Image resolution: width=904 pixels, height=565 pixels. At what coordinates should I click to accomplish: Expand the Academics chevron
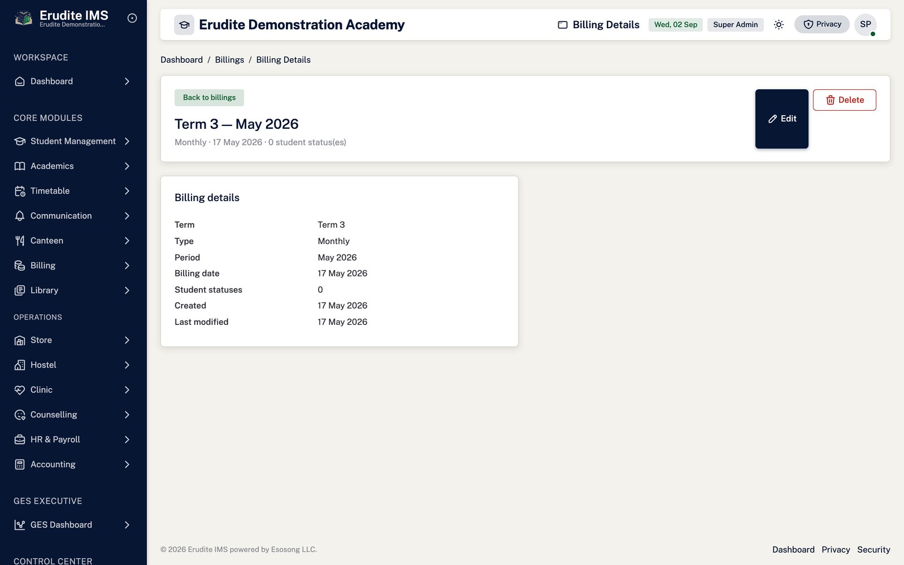click(127, 166)
